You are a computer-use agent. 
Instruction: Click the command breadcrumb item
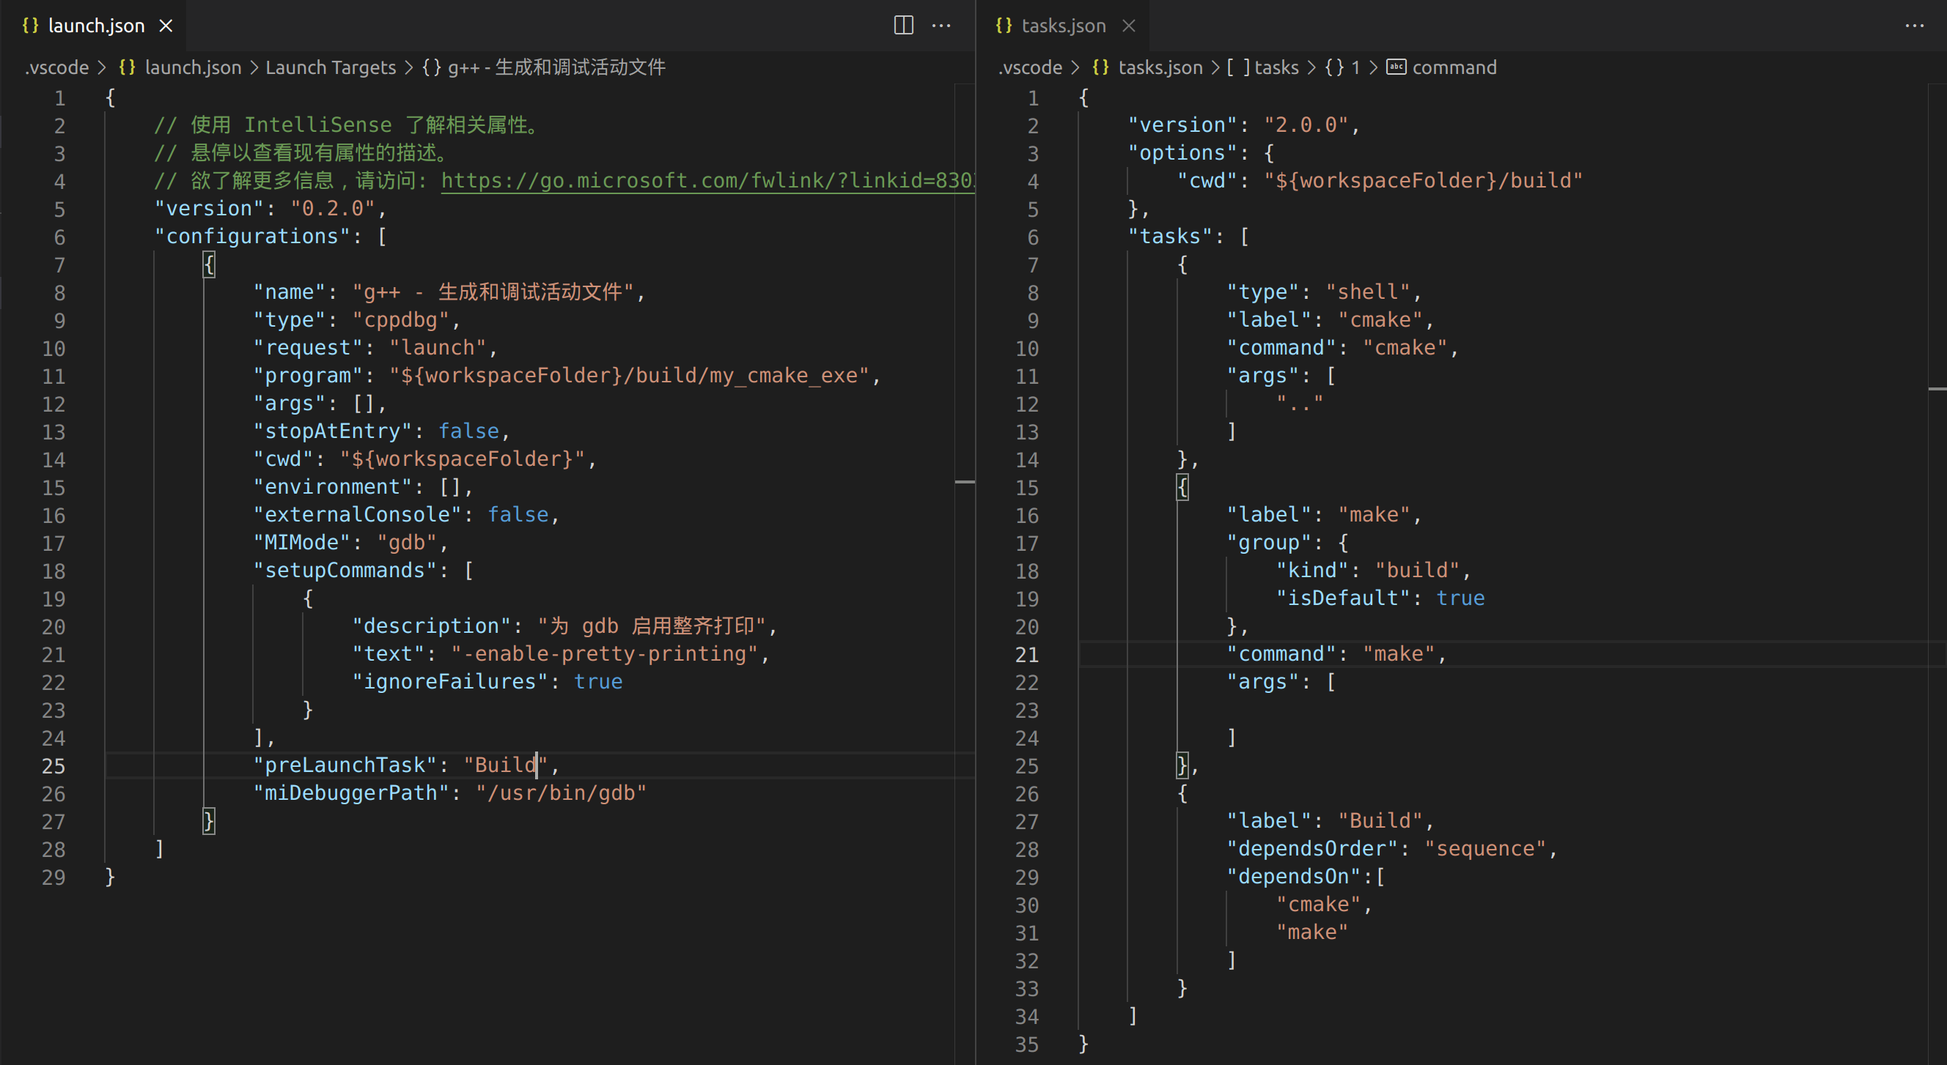(x=1454, y=67)
